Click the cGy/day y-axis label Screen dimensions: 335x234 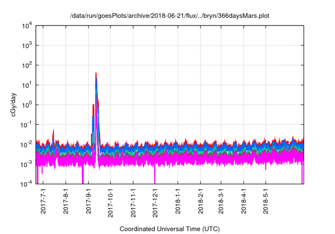[14, 104]
